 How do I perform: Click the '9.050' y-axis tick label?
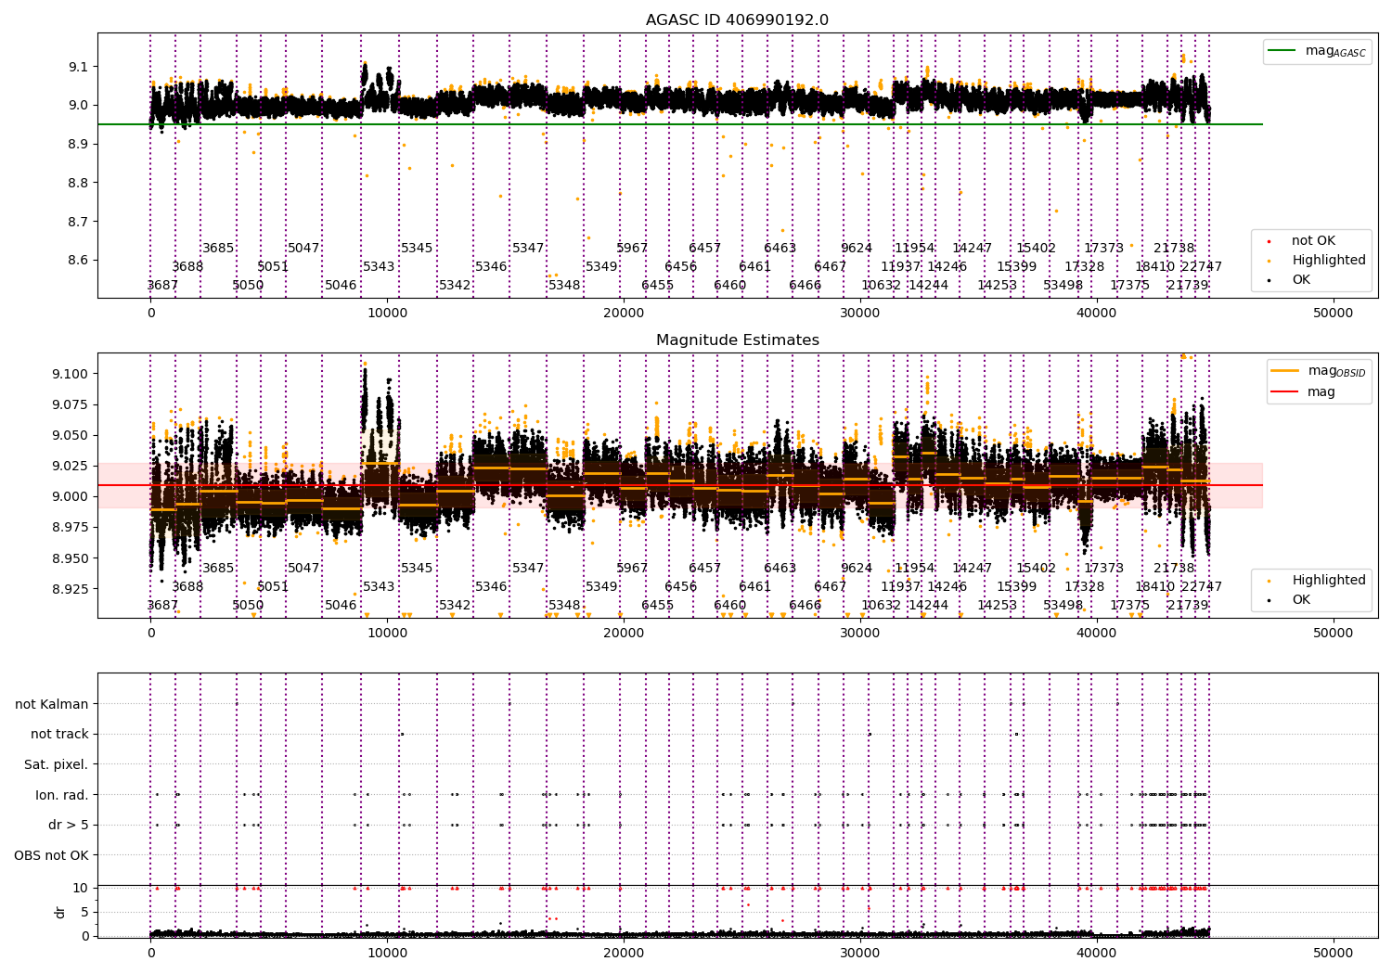click(70, 436)
